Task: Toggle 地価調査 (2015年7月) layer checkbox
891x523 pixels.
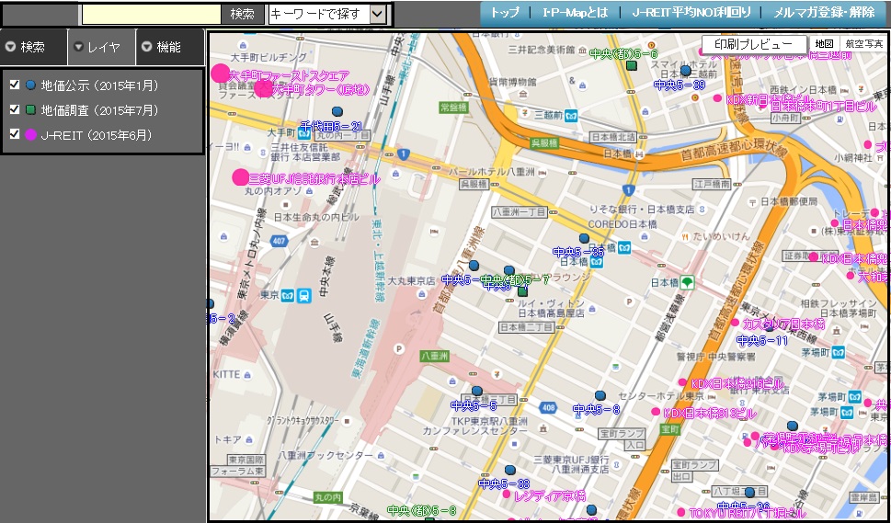Action: point(15,109)
